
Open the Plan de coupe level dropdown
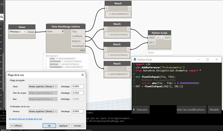click(x=43, y=93)
